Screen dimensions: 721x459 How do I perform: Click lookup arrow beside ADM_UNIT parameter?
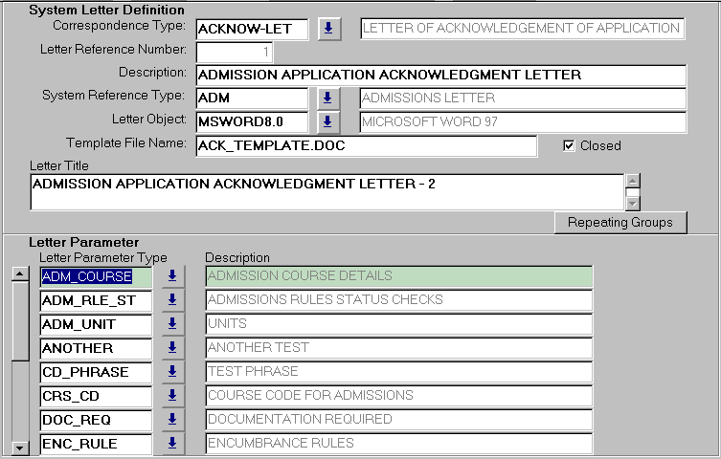(172, 324)
